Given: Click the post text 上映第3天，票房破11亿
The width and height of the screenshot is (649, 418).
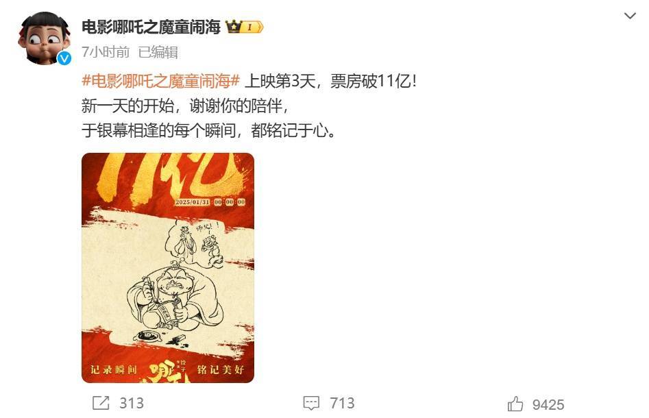Looking at the screenshot, I should [330, 81].
